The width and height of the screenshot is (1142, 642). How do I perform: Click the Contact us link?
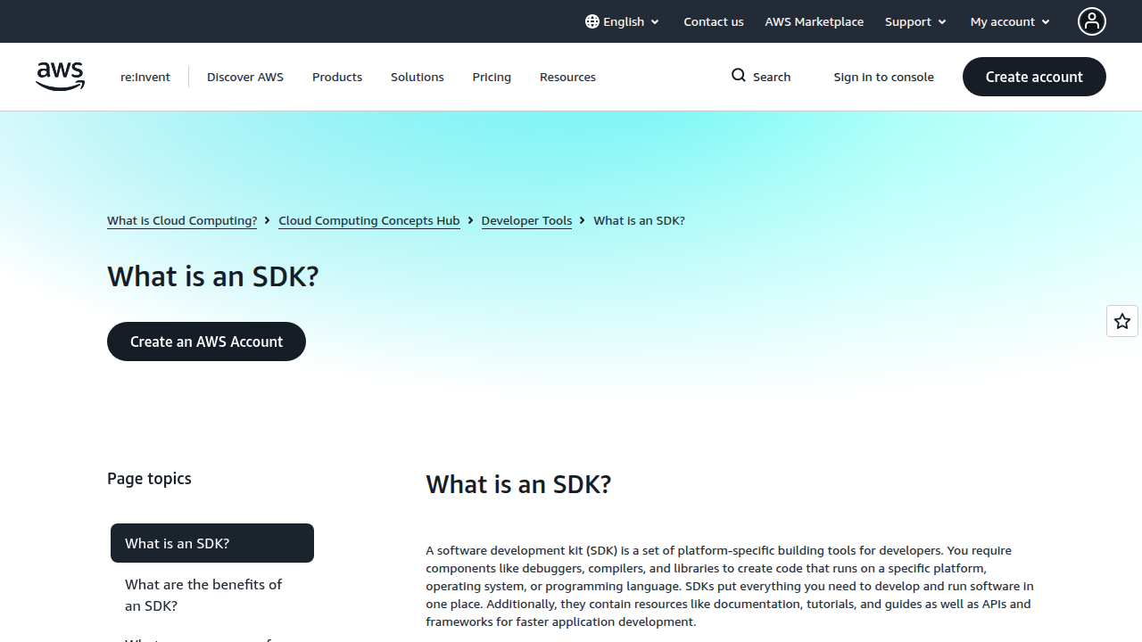[x=714, y=21]
